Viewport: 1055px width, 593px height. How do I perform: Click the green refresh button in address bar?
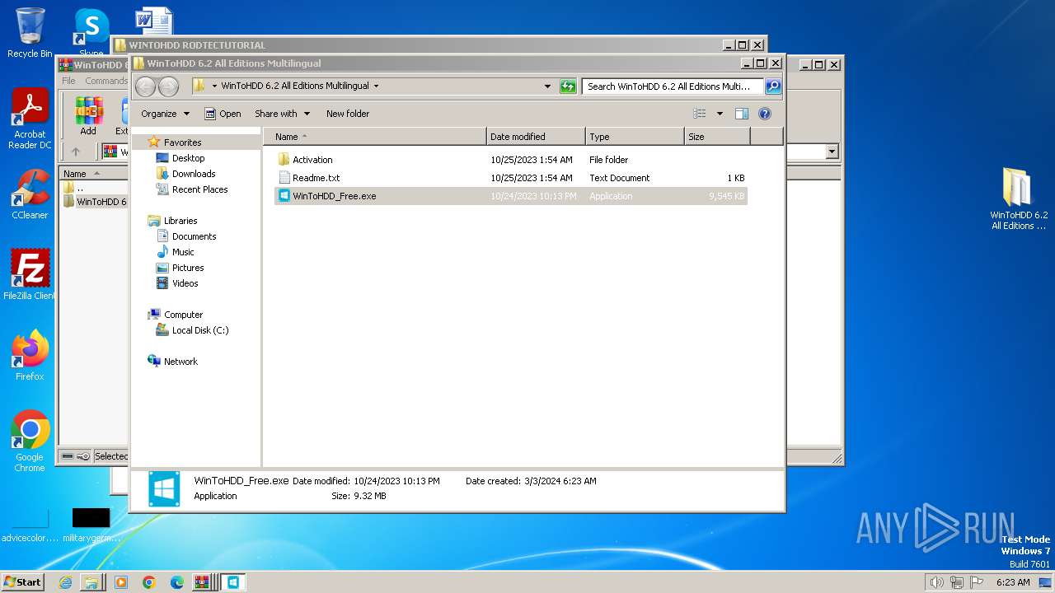coord(568,86)
